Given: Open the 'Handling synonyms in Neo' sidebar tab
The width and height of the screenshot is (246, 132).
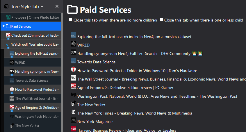Looking at the screenshot, I should (x=32, y=72).
